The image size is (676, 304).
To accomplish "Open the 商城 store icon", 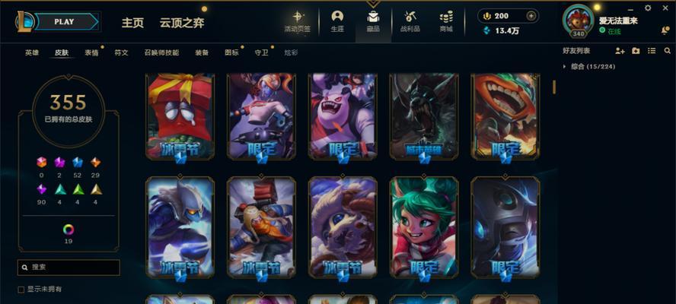I will coord(446,21).
